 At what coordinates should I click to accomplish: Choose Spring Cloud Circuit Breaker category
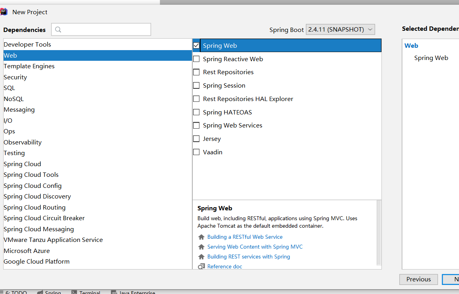(x=97, y=218)
